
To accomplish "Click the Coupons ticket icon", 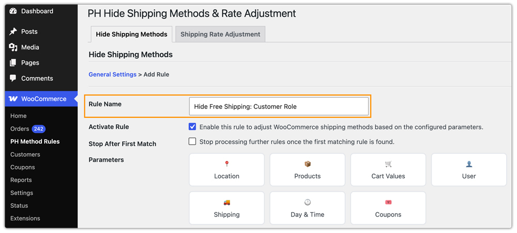I will click(388, 203).
